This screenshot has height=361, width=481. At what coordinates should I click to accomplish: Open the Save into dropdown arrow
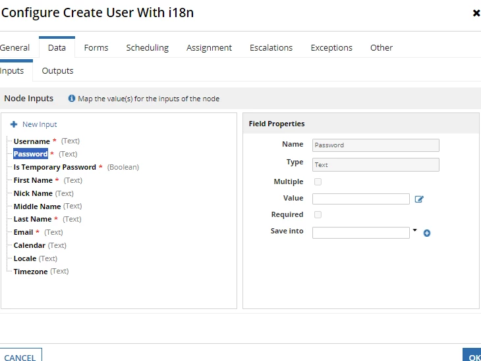414,230
